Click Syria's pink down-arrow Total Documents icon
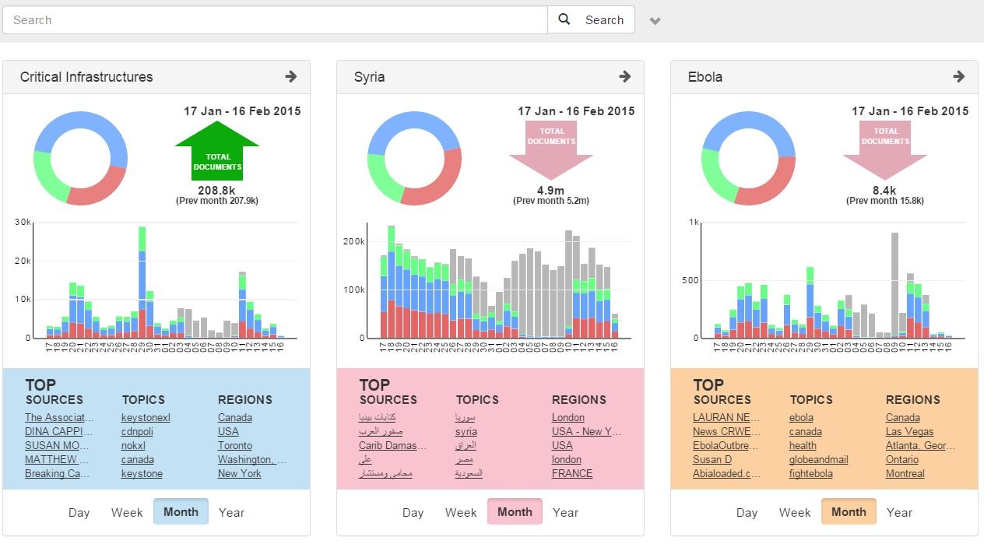This screenshot has width=984, height=544. [x=551, y=148]
